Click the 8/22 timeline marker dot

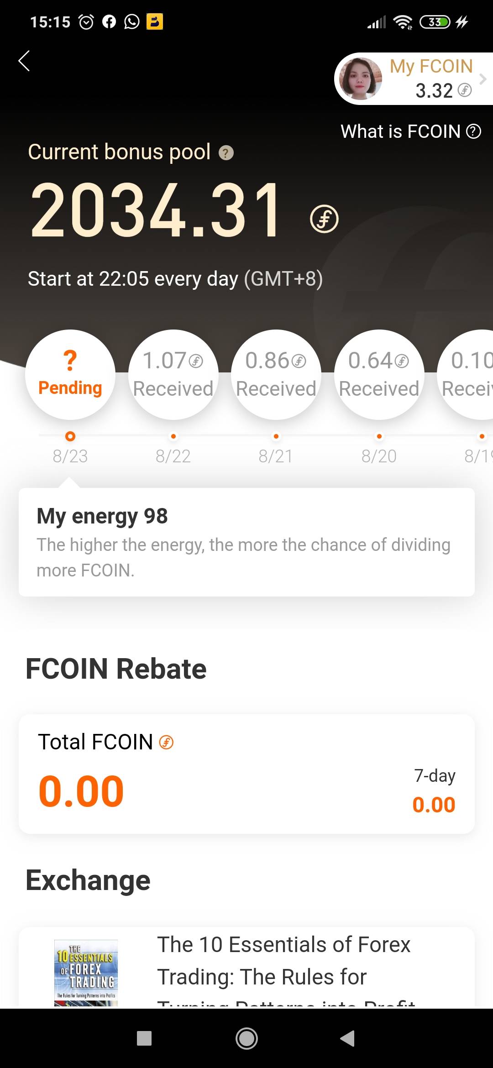pyautogui.click(x=173, y=436)
